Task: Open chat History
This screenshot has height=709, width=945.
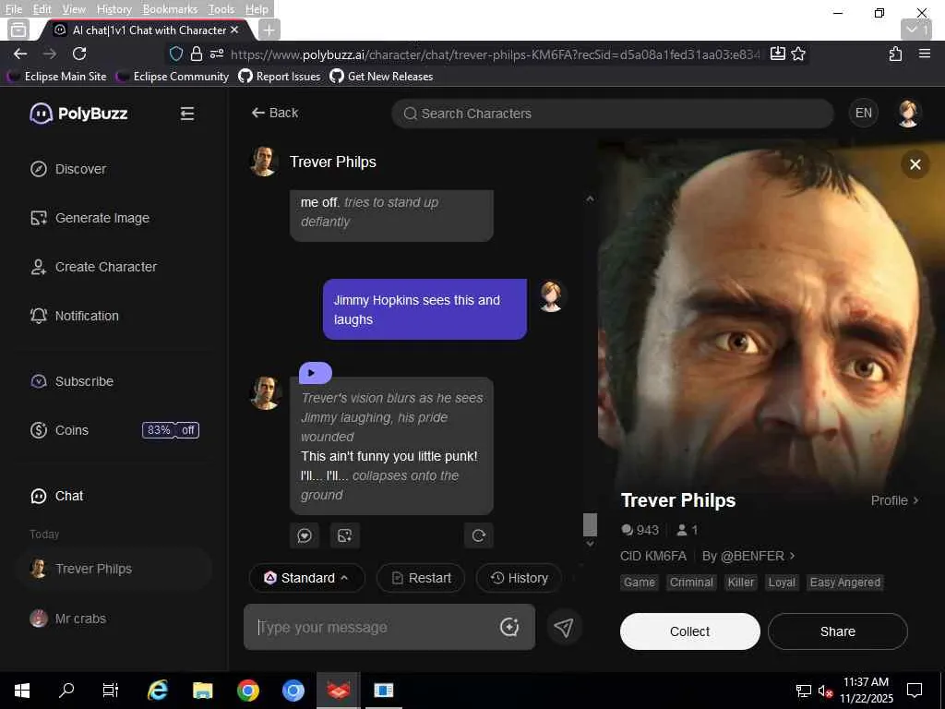Action: point(519,578)
